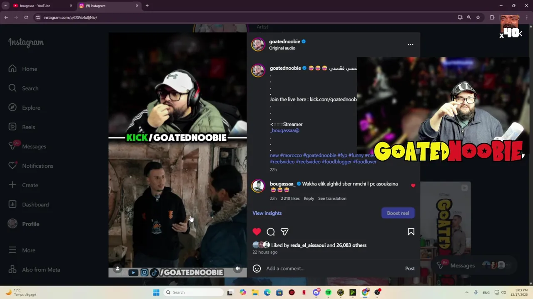Screen dimensions: 533x299
Task: Open the emoji picker in comment box
Action: (x=257, y=269)
